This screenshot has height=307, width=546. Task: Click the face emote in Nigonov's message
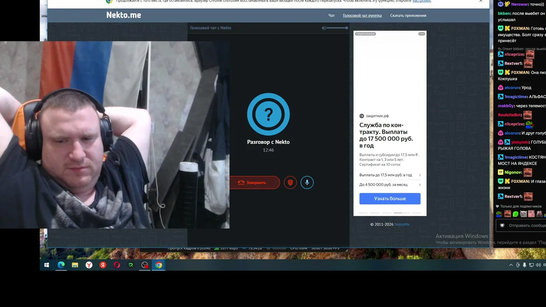528,172
